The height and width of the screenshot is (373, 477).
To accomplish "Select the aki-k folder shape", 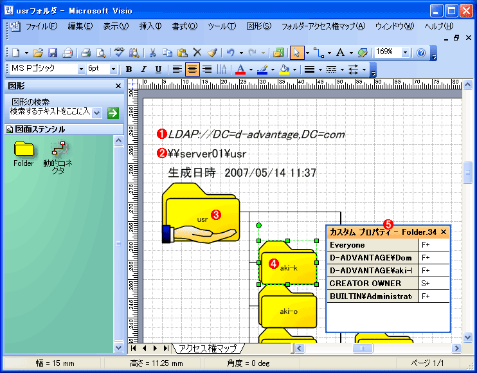I will (288, 262).
